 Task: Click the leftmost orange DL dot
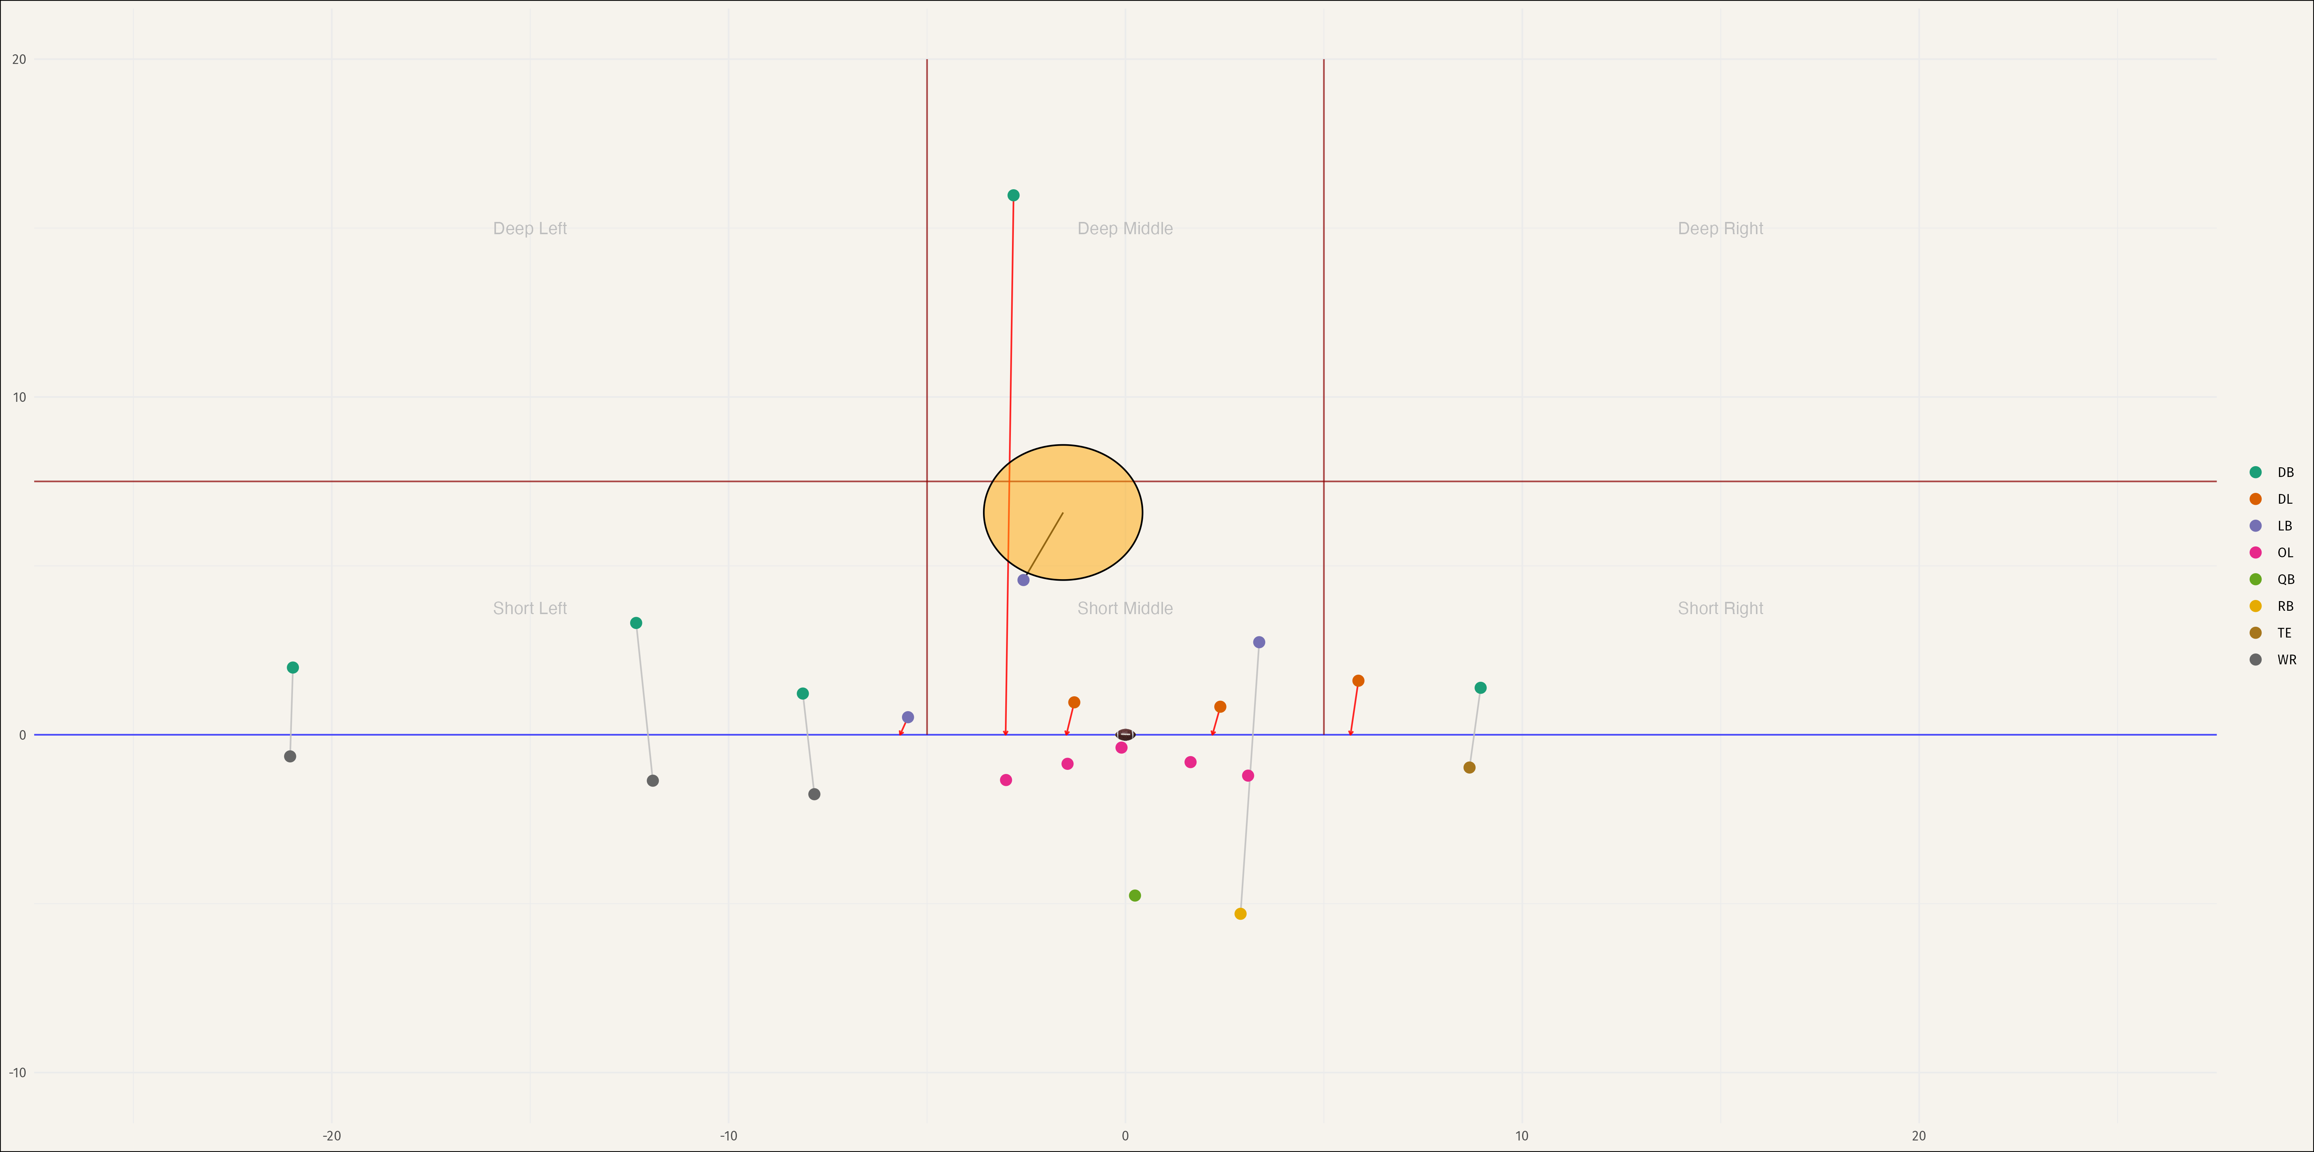tap(1074, 702)
